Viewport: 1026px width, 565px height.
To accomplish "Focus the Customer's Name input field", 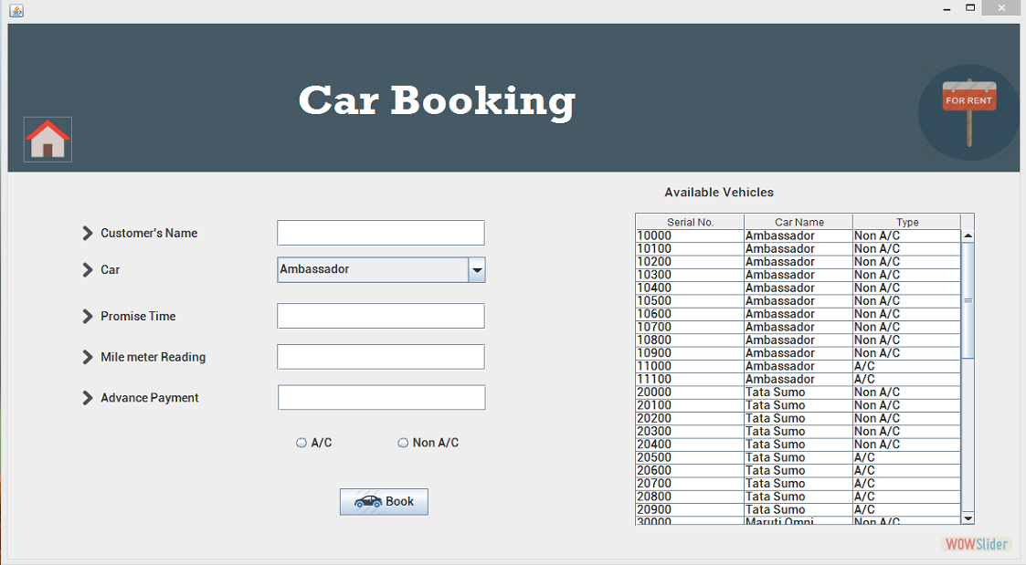I will tap(381, 233).
